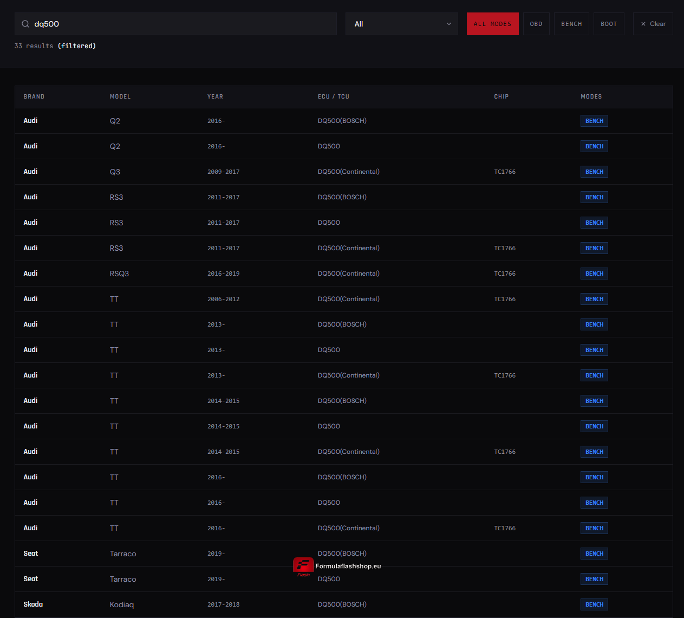Select the ALL MODES filter
The image size is (684, 618).
tap(493, 24)
